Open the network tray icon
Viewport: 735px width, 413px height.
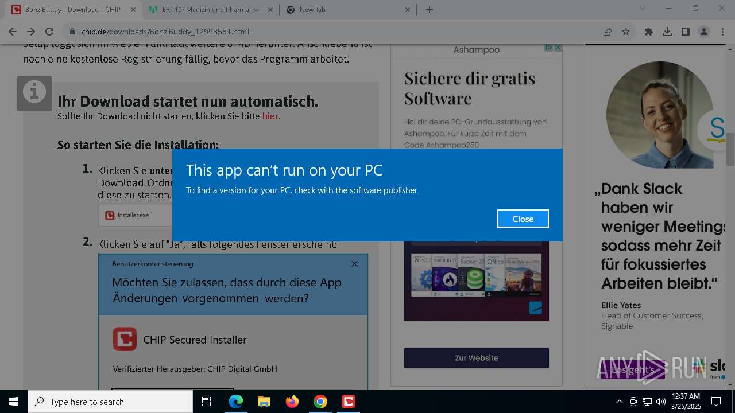647,402
